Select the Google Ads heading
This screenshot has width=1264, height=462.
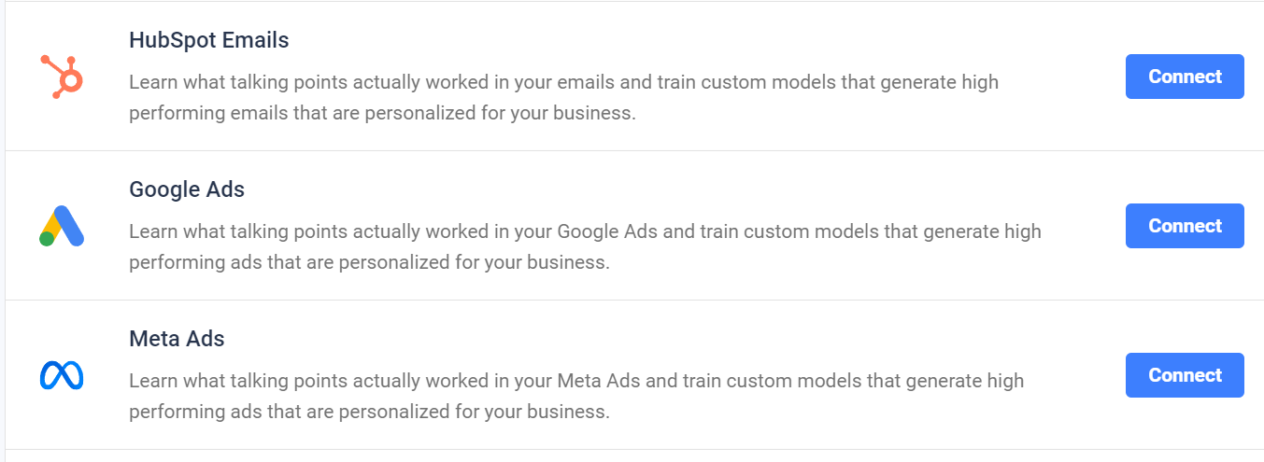pos(187,189)
